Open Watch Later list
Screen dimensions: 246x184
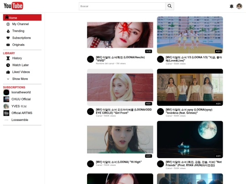tap(20, 65)
